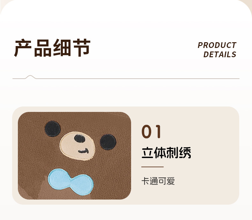This screenshot has width=252, height=220.
Task: Click the bear's black nose
Action: coord(79,138)
